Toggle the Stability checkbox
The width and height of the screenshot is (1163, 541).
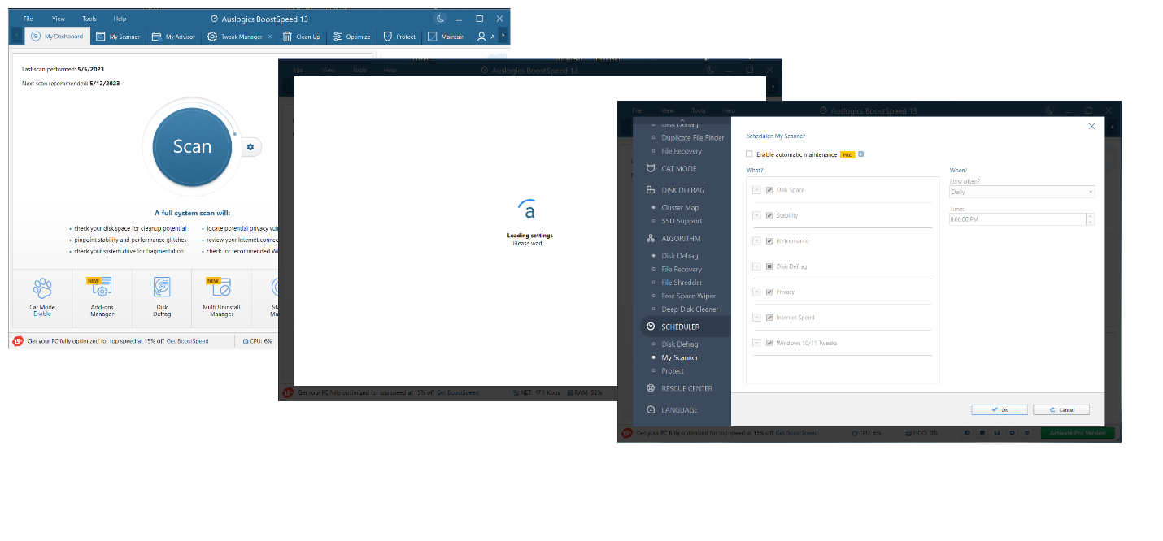coord(769,215)
